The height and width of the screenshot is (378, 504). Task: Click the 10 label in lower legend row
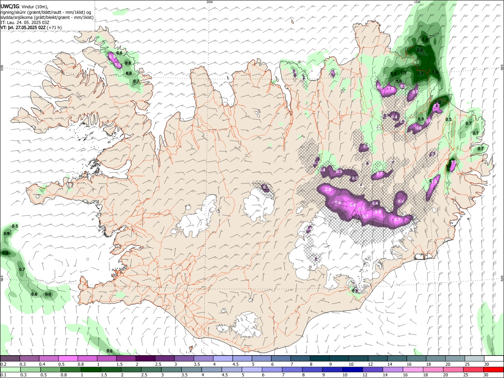click(345, 375)
